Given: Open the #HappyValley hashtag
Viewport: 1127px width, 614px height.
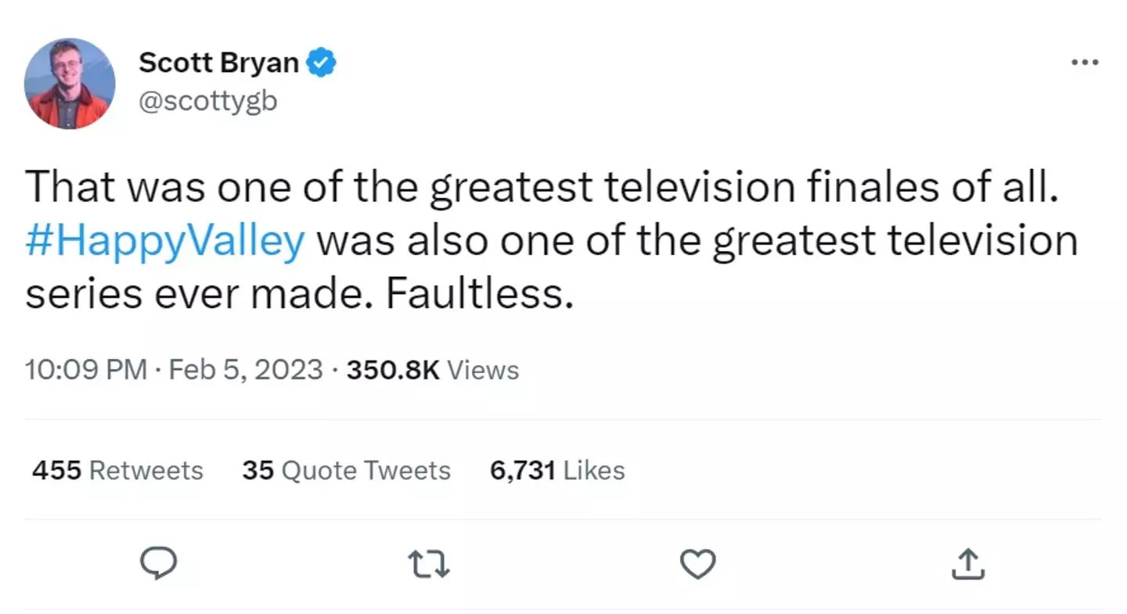Looking at the screenshot, I should tap(164, 242).
